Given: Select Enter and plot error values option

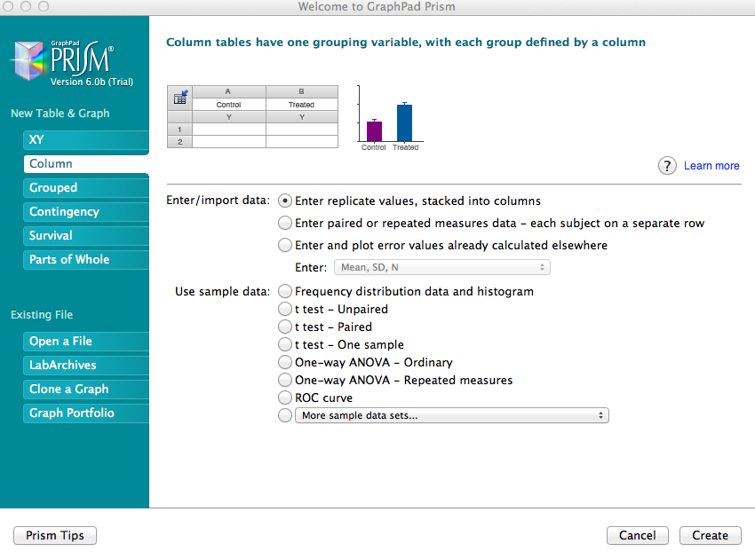Looking at the screenshot, I should pyautogui.click(x=285, y=245).
